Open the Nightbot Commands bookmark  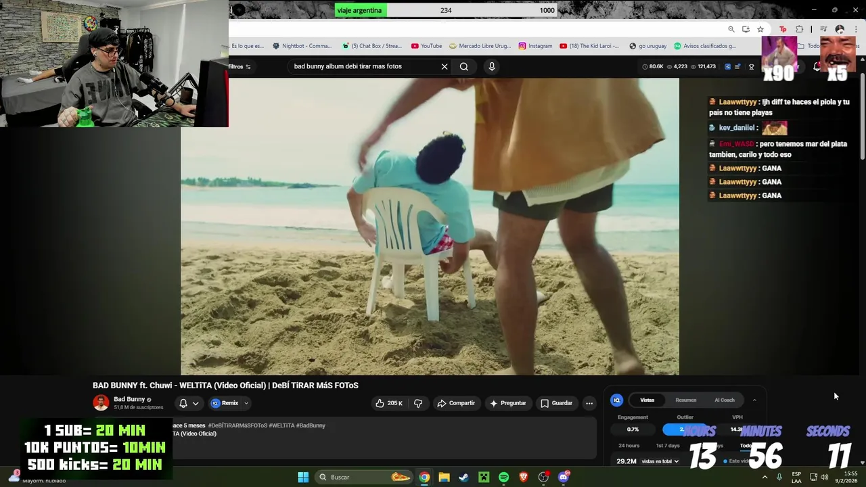[302, 46]
